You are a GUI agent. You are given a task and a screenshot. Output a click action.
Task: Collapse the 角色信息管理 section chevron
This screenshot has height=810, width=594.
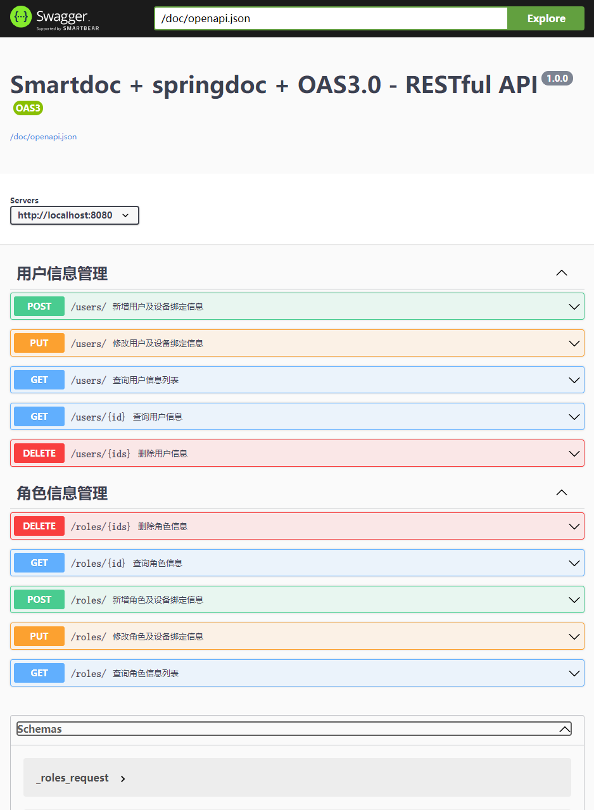561,493
